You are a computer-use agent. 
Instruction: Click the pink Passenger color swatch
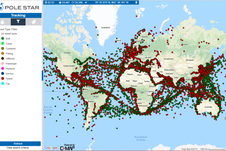3,64
